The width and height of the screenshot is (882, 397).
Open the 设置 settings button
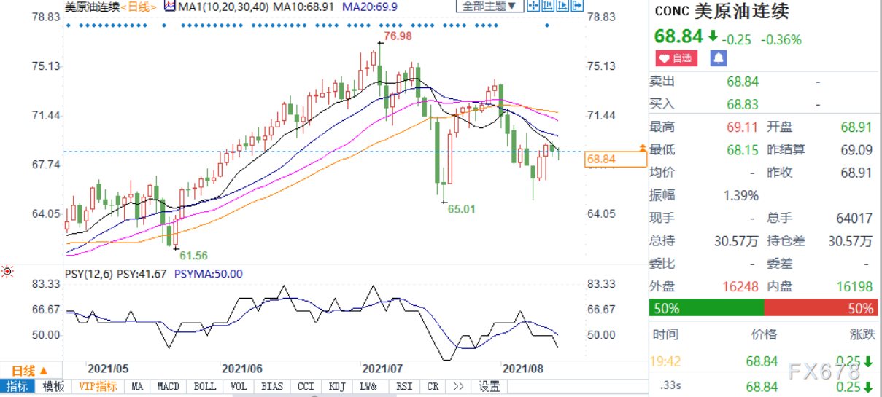coord(490,386)
